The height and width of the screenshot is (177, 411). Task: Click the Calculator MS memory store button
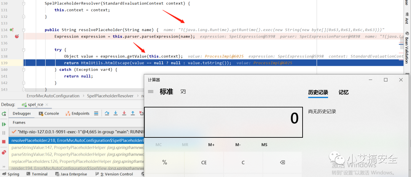pyautogui.click(x=264, y=145)
